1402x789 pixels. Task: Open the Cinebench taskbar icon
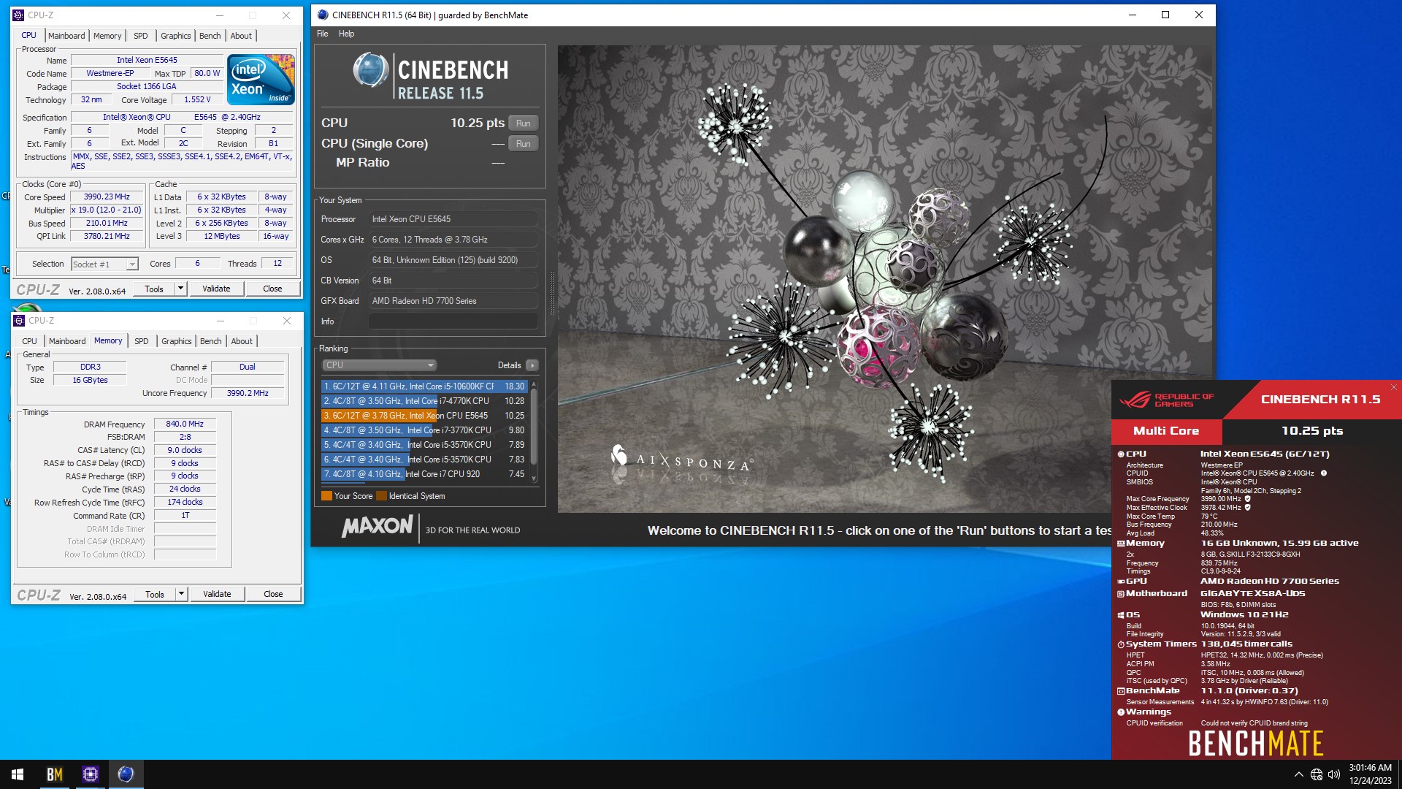[x=126, y=774]
